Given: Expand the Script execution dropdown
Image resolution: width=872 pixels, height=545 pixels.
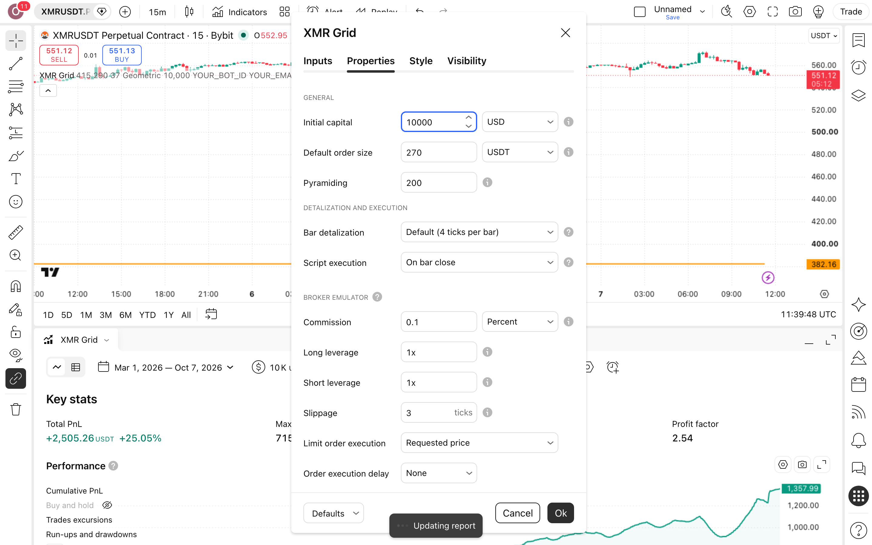Looking at the screenshot, I should point(479,263).
